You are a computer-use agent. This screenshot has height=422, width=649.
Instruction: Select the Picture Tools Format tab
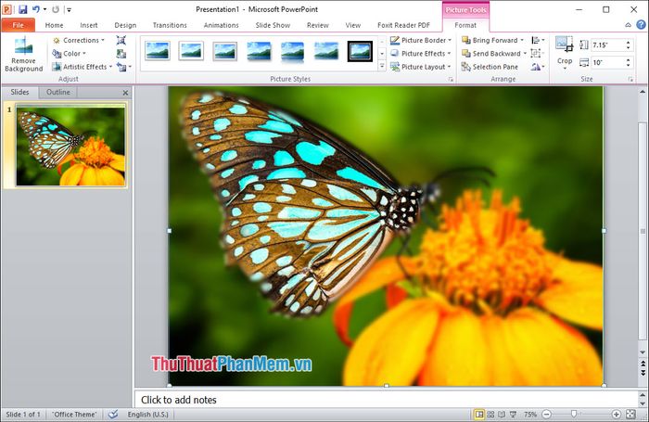tap(465, 25)
